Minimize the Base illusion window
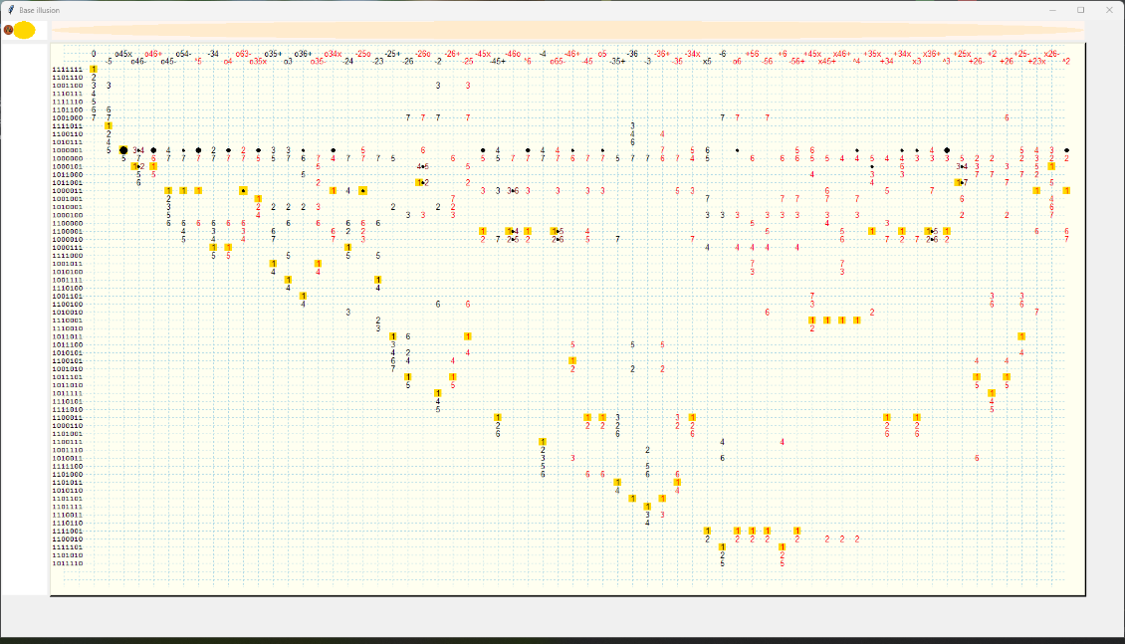Viewport: 1125px width, 644px height. click(1052, 9)
